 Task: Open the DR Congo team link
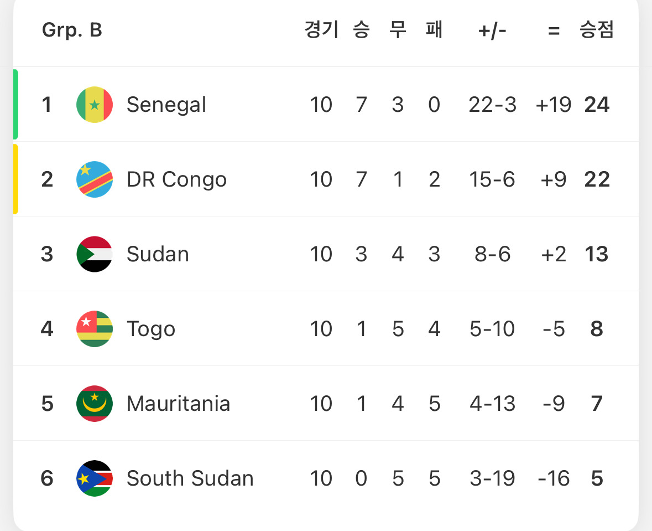click(x=176, y=179)
